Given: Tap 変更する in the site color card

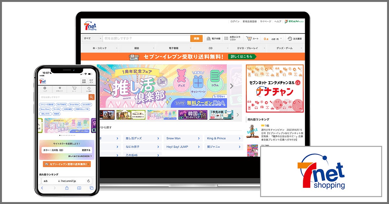Looking at the screenshot, I should point(86,150).
